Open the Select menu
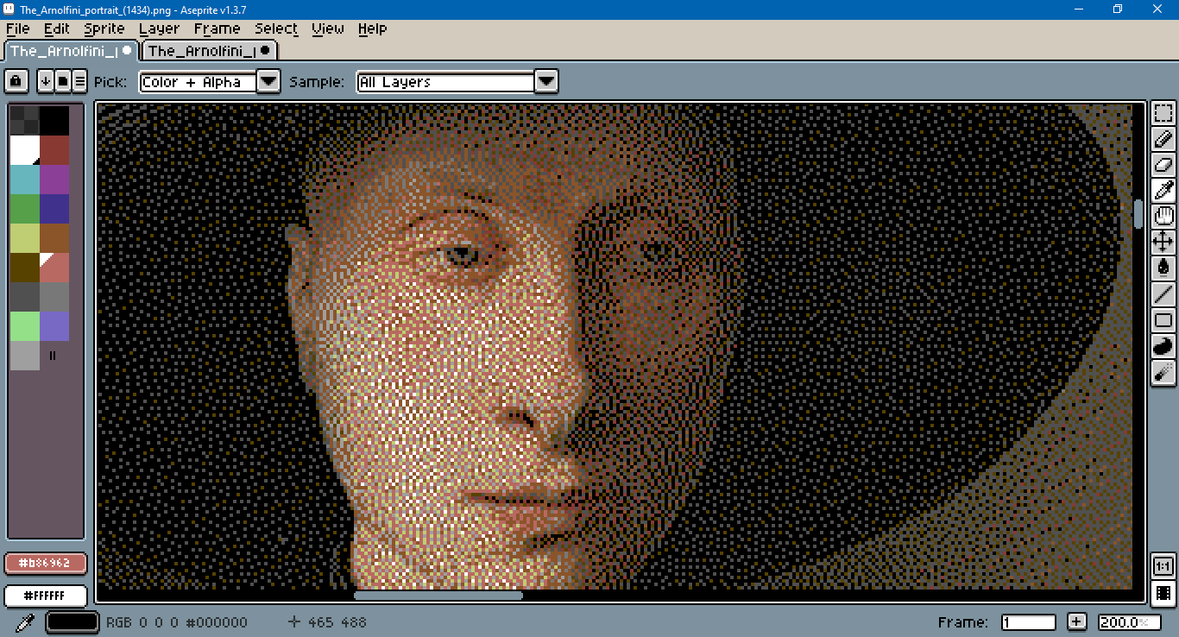The image size is (1179, 637). tap(276, 28)
